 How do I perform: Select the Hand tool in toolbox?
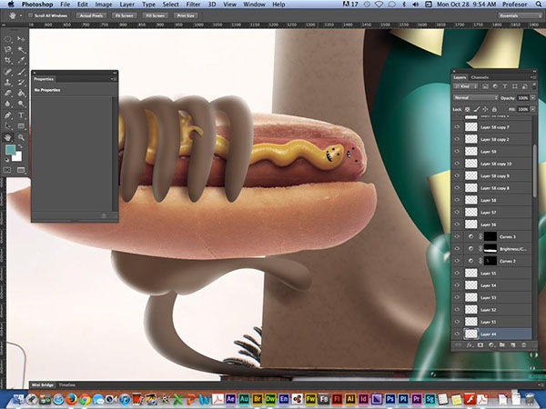click(x=7, y=137)
